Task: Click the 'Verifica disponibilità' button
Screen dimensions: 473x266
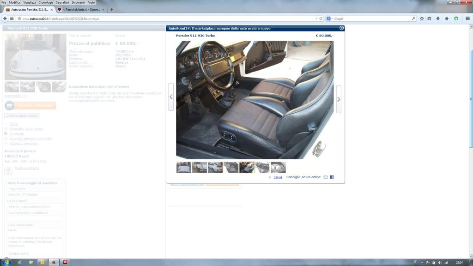Action: (x=22, y=115)
